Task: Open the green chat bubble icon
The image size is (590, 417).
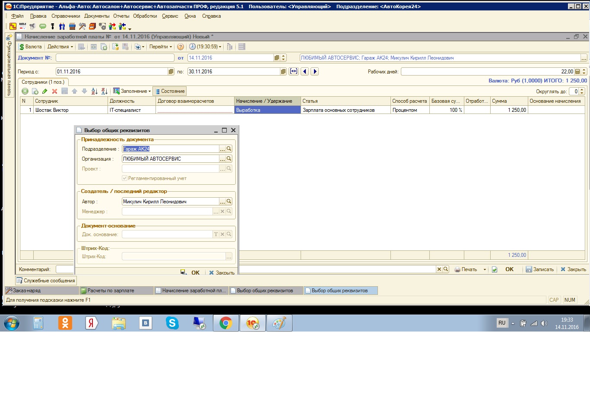Action: tap(43, 26)
